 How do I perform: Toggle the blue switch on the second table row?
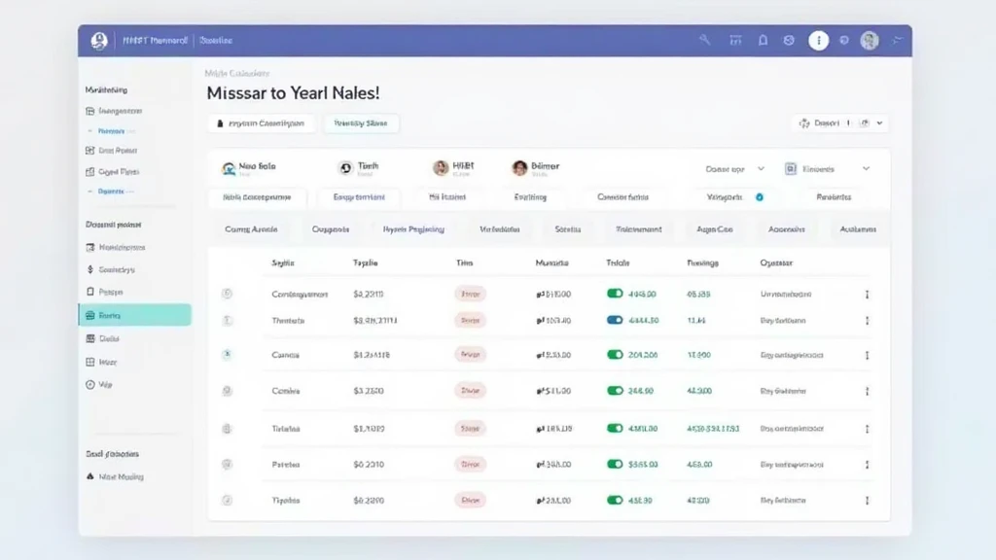click(x=615, y=320)
